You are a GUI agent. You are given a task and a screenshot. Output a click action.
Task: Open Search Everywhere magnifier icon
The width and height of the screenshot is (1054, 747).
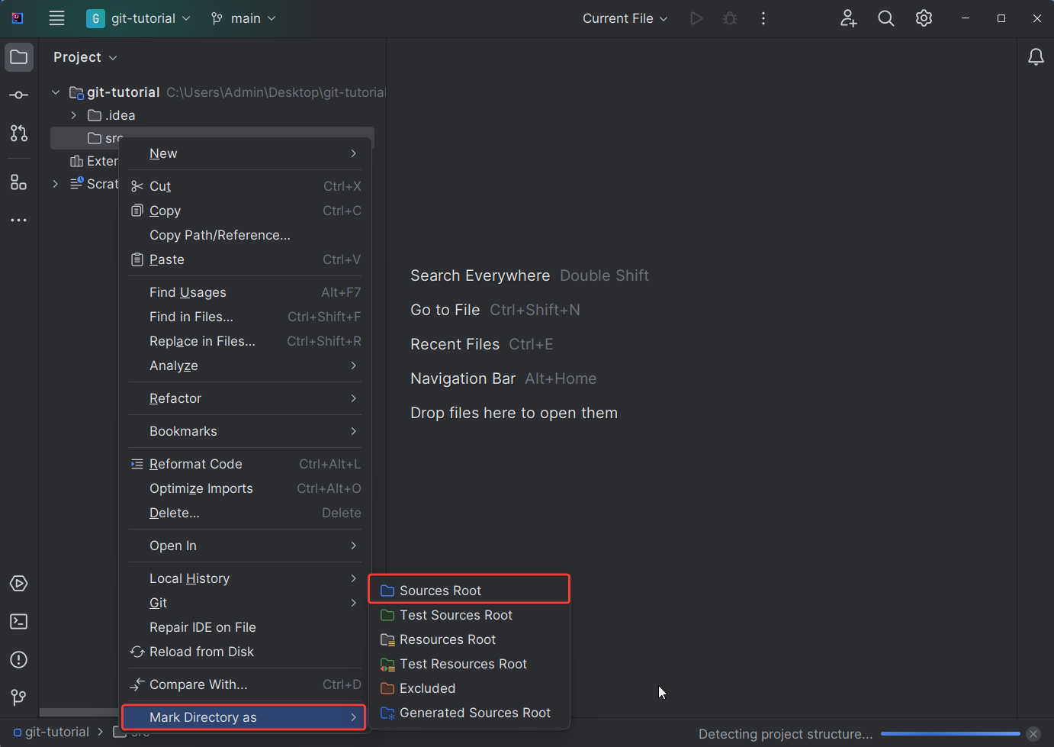(885, 18)
